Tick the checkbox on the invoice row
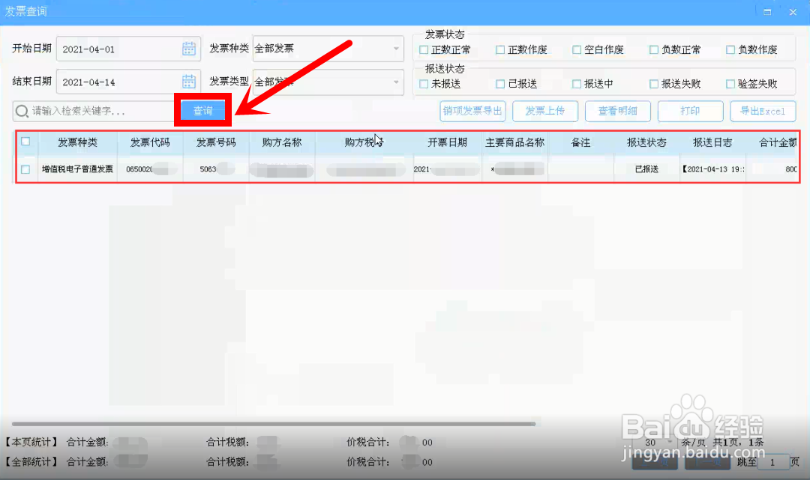Image resolution: width=810 pixels, height=480 pixels. pyautogui.click(x=25, y=168)
